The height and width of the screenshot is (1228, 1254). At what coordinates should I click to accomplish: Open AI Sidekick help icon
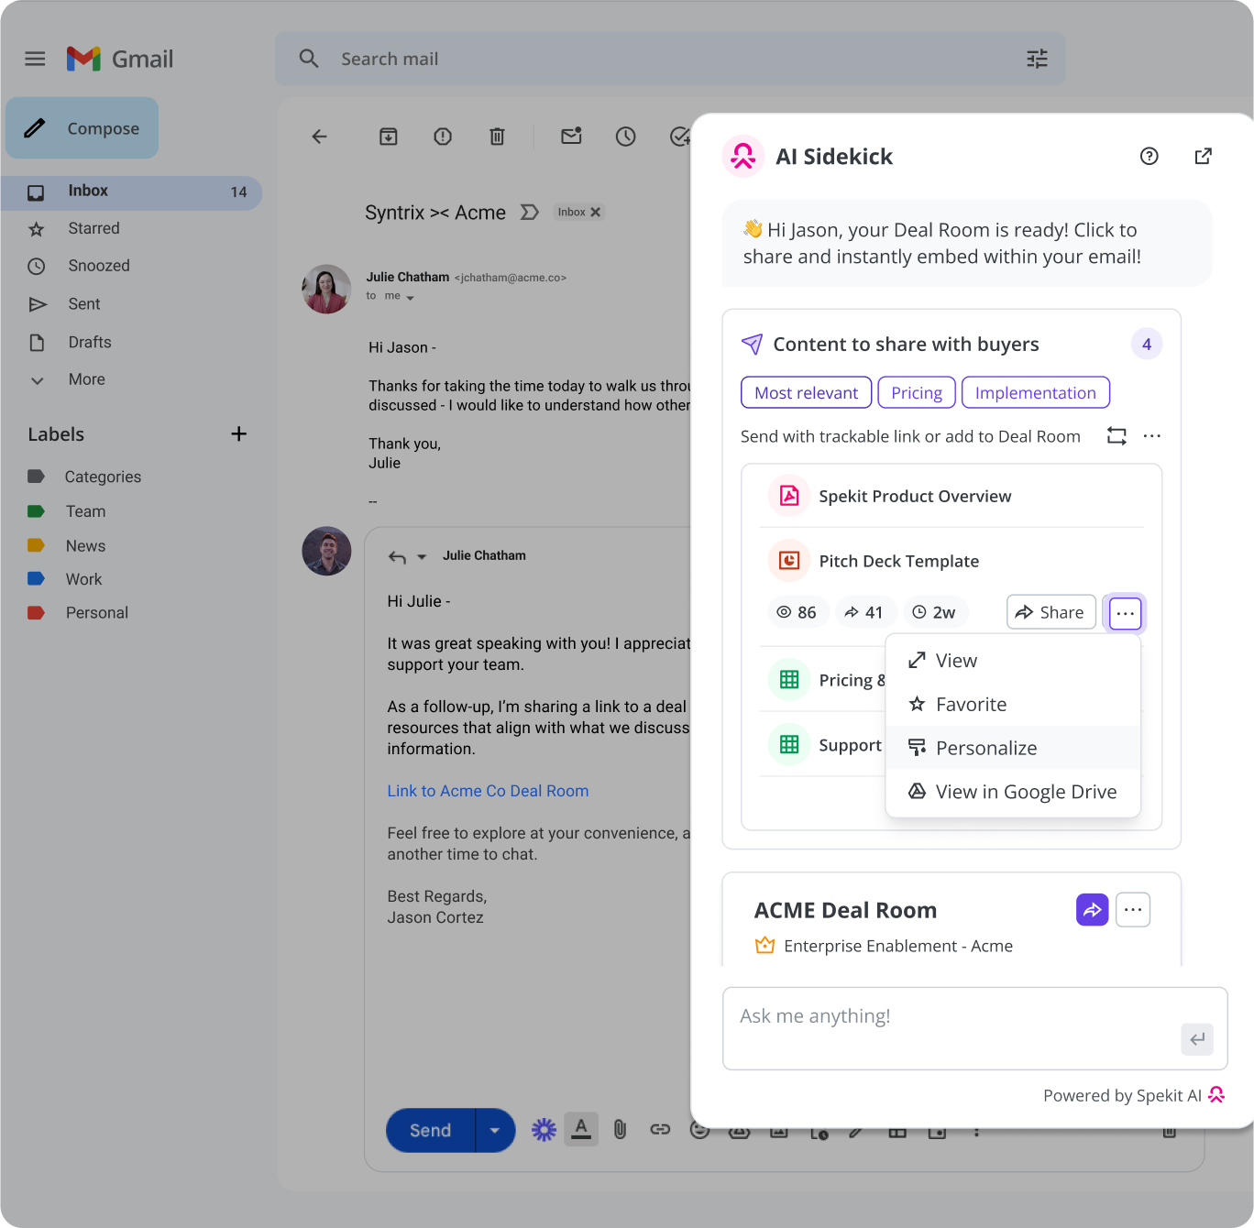1149,156
